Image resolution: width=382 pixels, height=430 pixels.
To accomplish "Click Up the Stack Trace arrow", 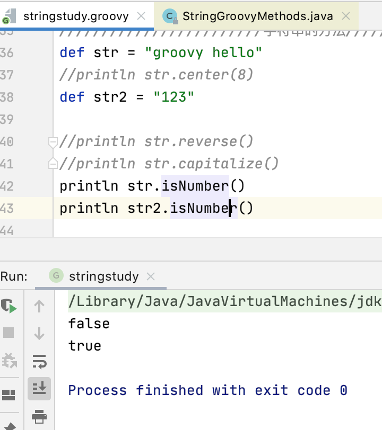I will coord(40,306).
